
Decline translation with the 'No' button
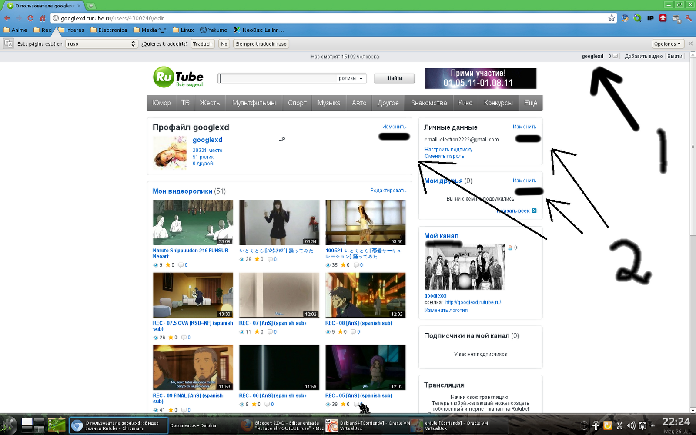pyautogui.click(x=224, y=43)
